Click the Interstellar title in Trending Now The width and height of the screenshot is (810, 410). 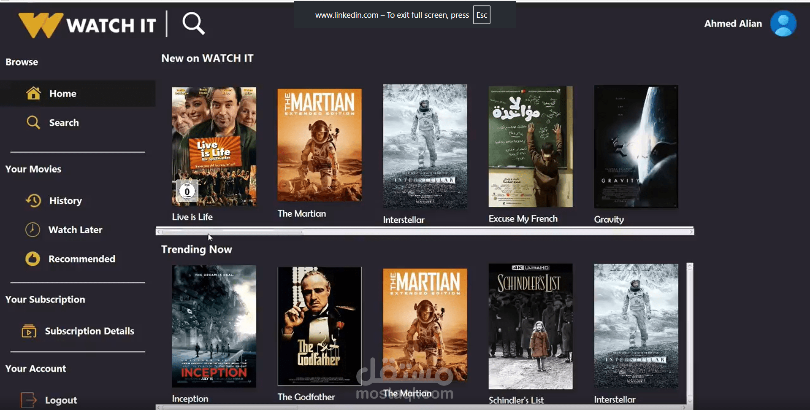click(615, 399)
